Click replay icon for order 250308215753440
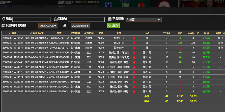The width and height of the screenshot is (225, 112). pos(134,62)
